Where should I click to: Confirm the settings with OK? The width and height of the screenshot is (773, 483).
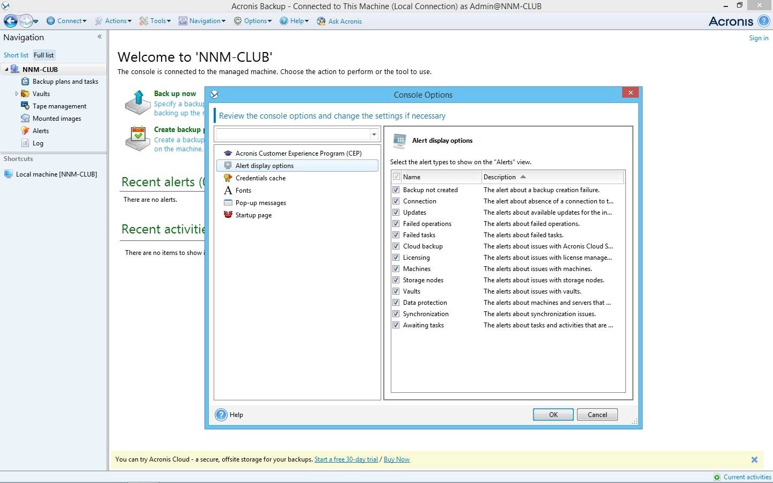pos(553,415)
